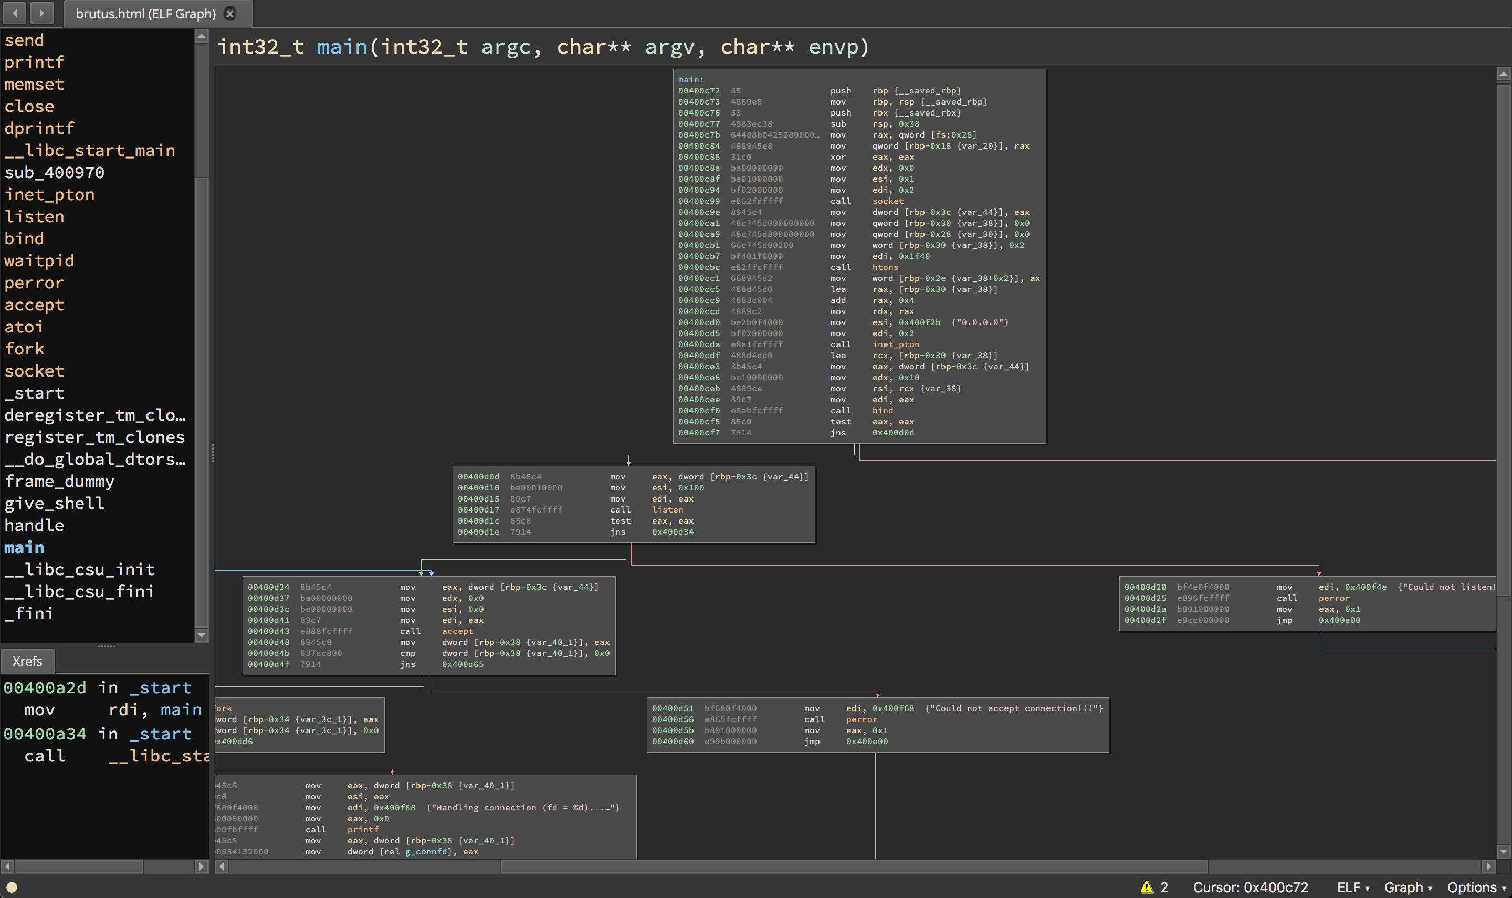1512x898 pixels.
Task: Click main name in function signature
Action: click(342, 47)
